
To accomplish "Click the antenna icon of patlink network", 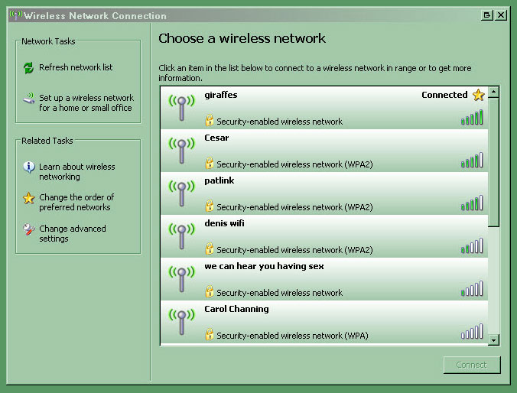I will coord(182,193).
